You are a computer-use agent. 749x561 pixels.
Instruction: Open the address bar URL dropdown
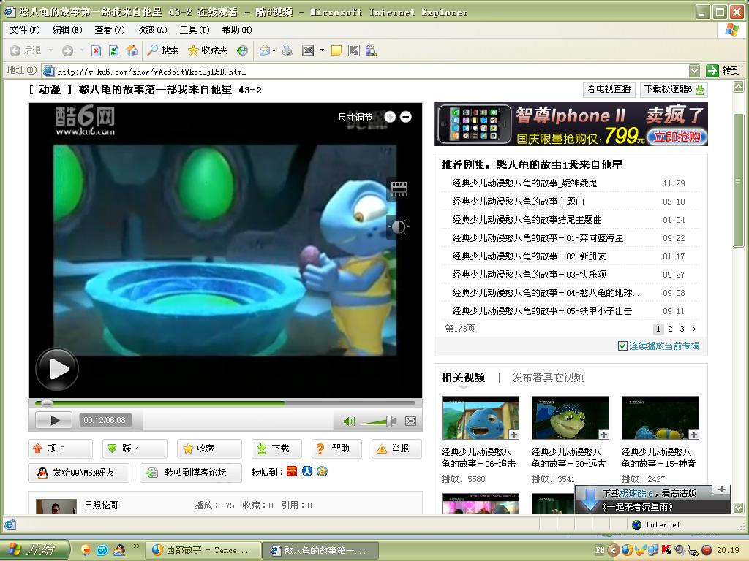pyautogui.click(x=695, y=71)
